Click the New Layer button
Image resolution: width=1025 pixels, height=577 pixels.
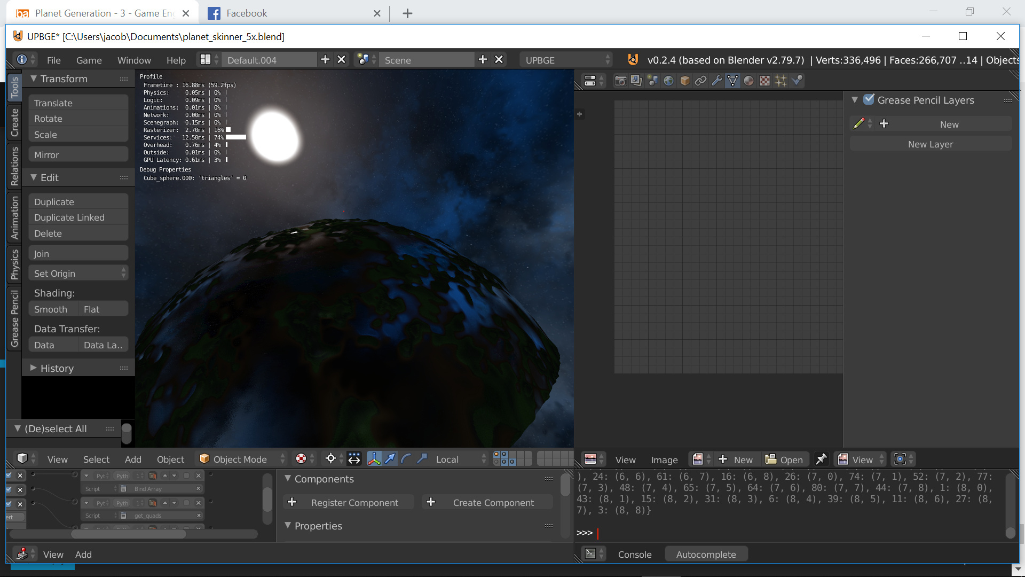931,144
